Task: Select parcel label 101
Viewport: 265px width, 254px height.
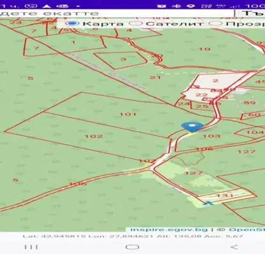Action: pyautogui.click(x=128, y=114)
